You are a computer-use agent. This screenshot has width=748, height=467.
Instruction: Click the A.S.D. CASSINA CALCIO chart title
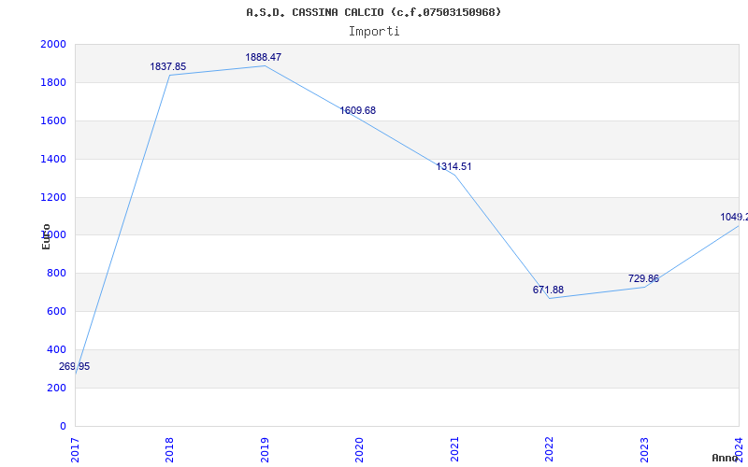click(373, 12)
